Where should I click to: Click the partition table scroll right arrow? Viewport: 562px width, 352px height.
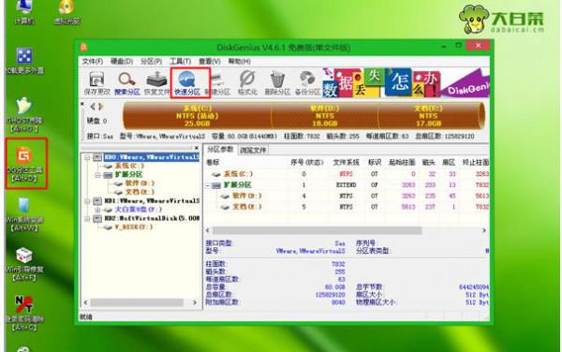484,230
